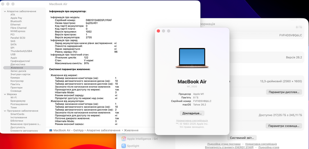Select Елементи автозапуску in the sidebar
The width and height of the screenshot is (309, 149).
pos(24,131)
